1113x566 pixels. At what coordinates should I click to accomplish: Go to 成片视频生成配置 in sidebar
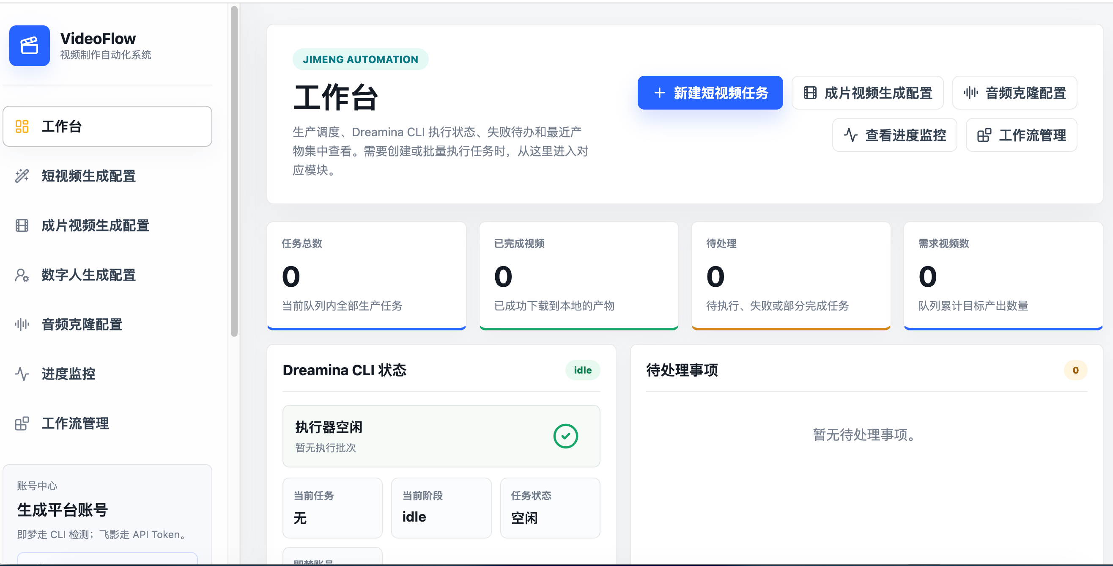click(107, 225)
